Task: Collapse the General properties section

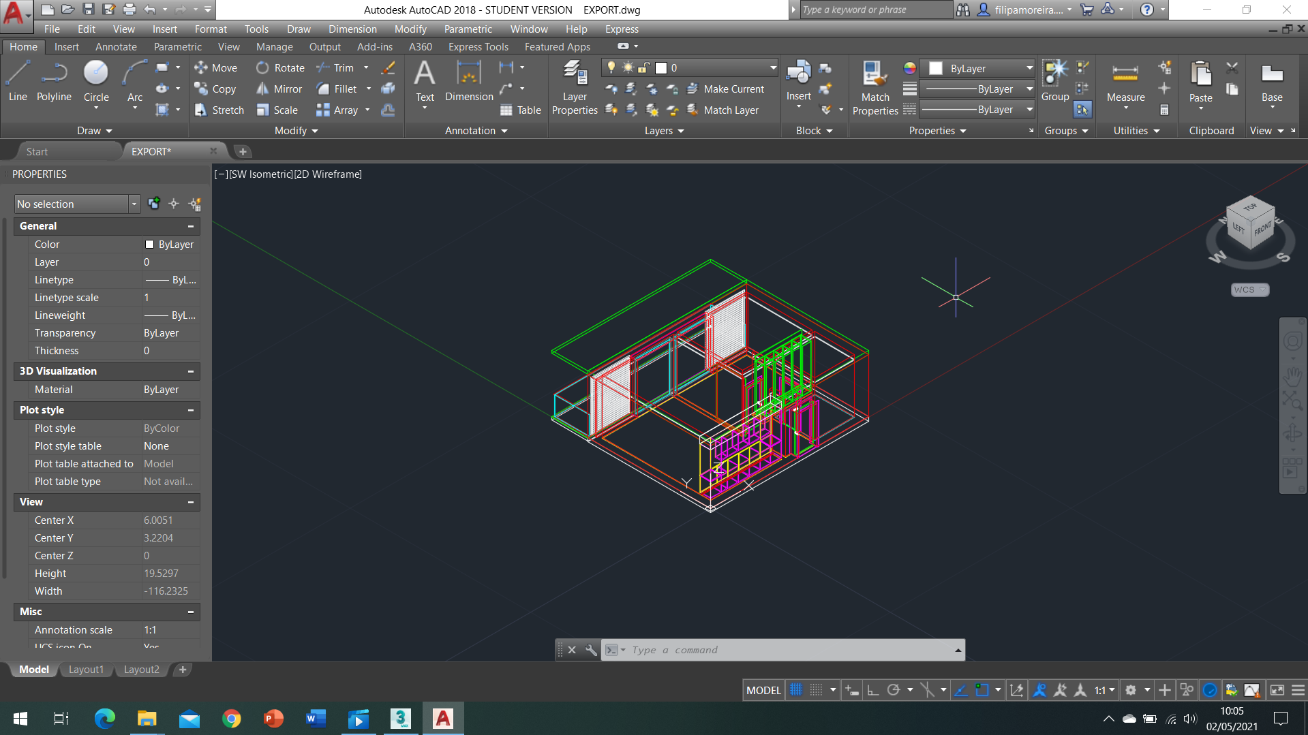Action: point(191,226)
